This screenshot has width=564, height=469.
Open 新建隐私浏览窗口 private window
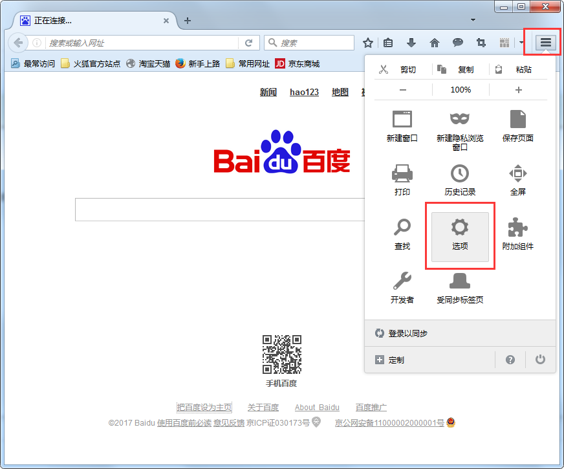(x=460, y=131)
